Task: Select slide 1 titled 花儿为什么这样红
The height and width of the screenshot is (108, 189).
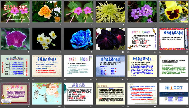Action: tap(15, 11)
